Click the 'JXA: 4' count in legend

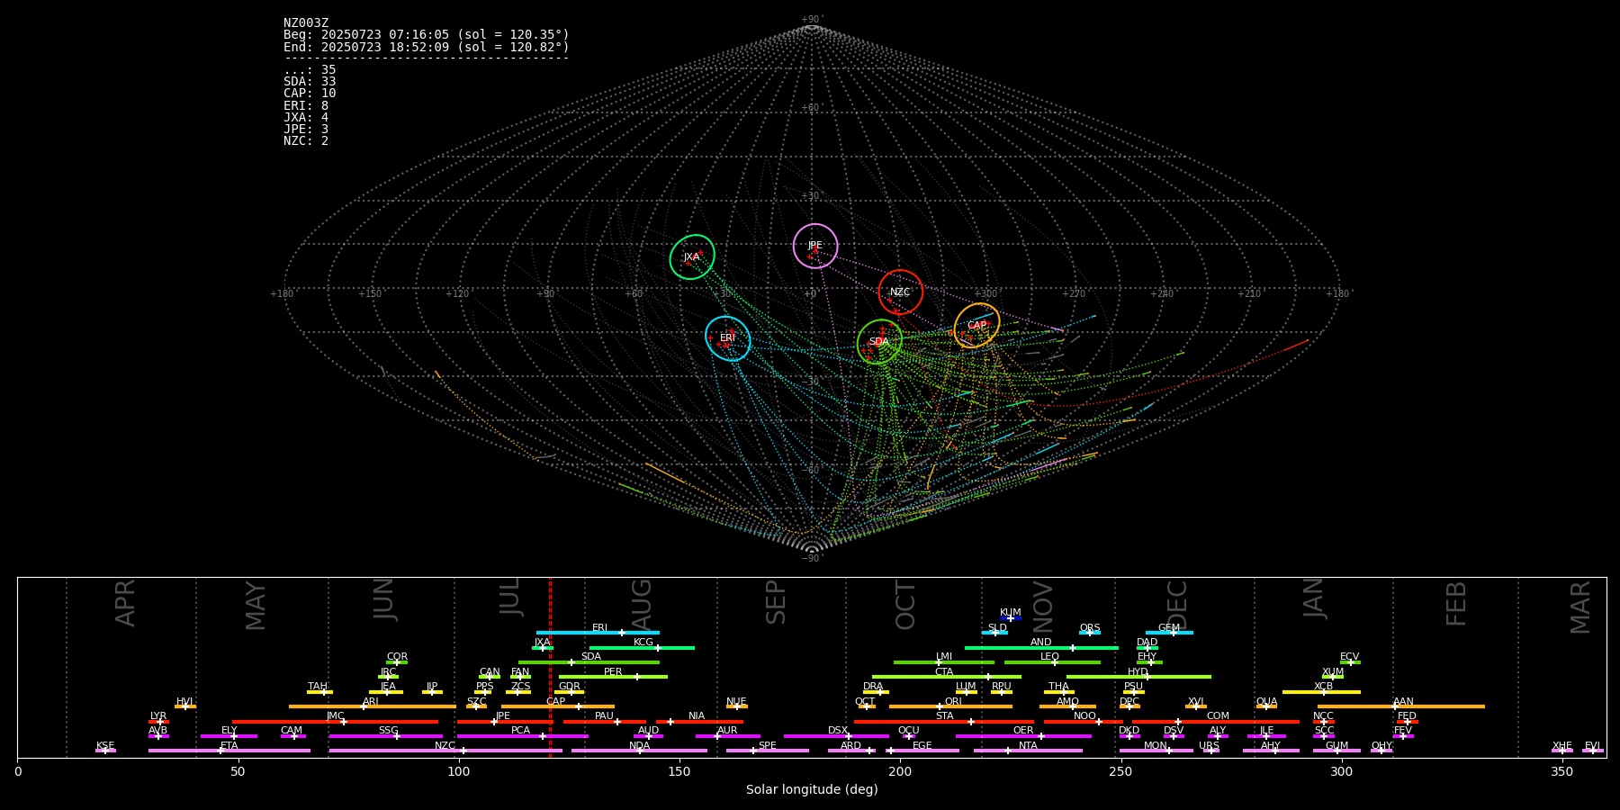click(306, 117)
